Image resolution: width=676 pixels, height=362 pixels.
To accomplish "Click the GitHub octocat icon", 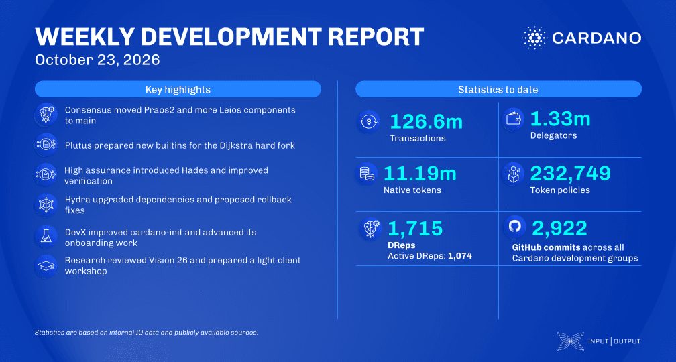I will coord(514,227).
